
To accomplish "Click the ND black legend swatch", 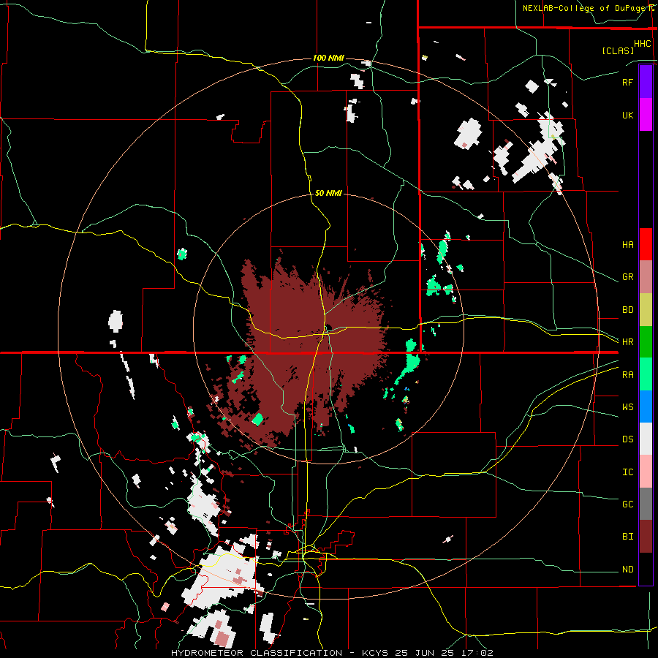I will pyautogui.click(x=646, y=569).
